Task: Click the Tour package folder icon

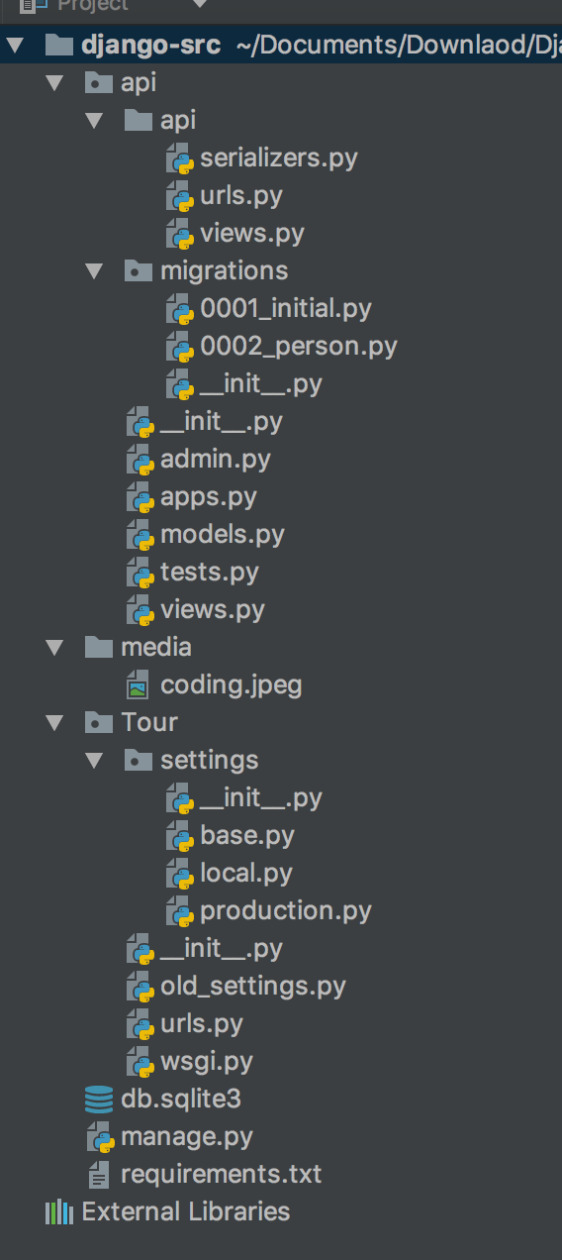Action: pos(99,722)
